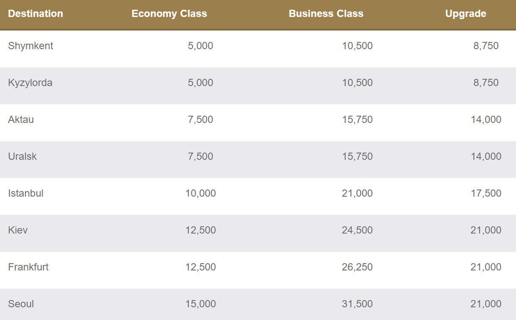Select the Seoul destination cell

[x=21, y=304]
